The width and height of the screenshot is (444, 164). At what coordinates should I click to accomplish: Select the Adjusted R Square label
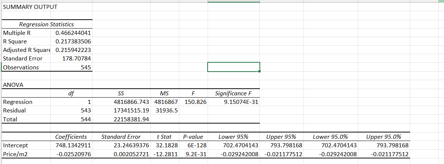click(26, 50)
